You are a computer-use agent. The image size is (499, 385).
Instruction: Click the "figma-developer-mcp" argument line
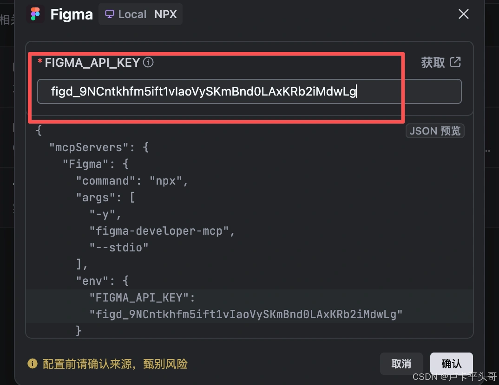pos(162,231)
